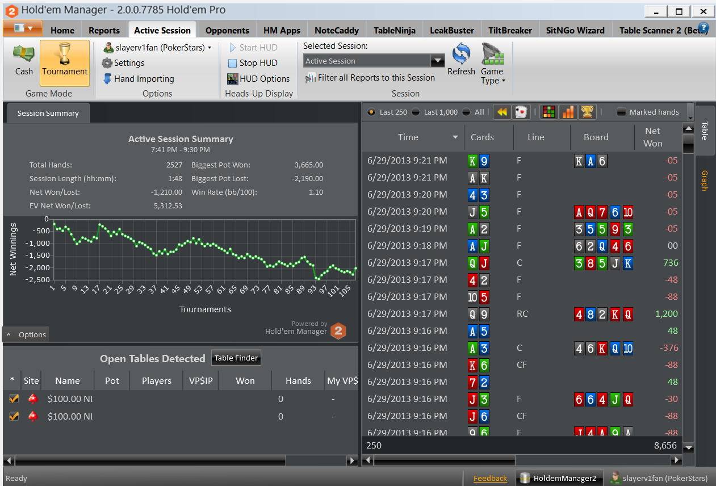The width and height of the screenshot is (716, 486).
Task: Click Stop HUD button
Action: 253,63
